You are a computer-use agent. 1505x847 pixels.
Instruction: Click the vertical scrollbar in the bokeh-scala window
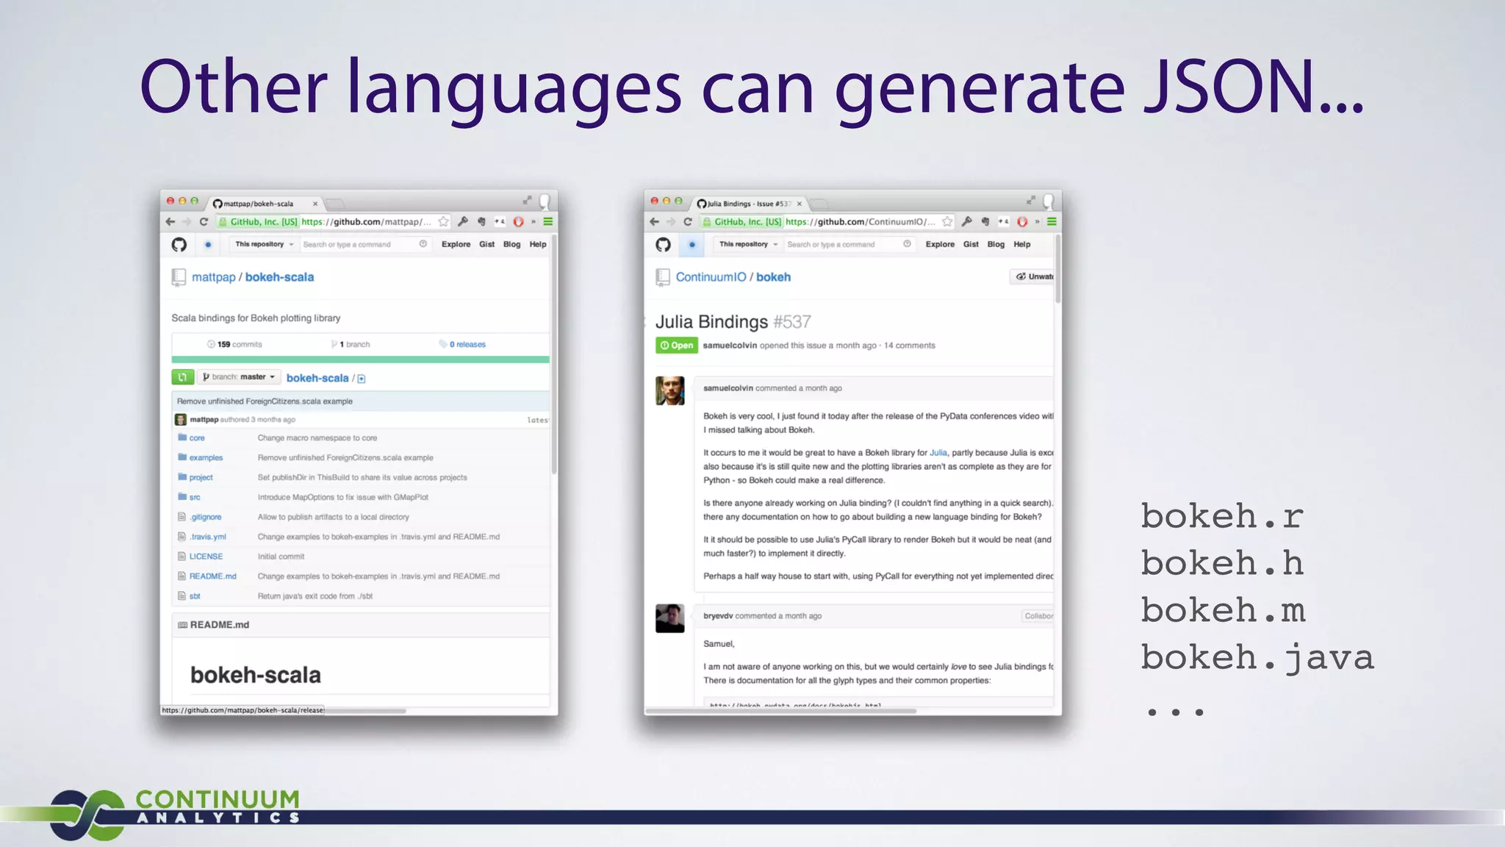553,353
